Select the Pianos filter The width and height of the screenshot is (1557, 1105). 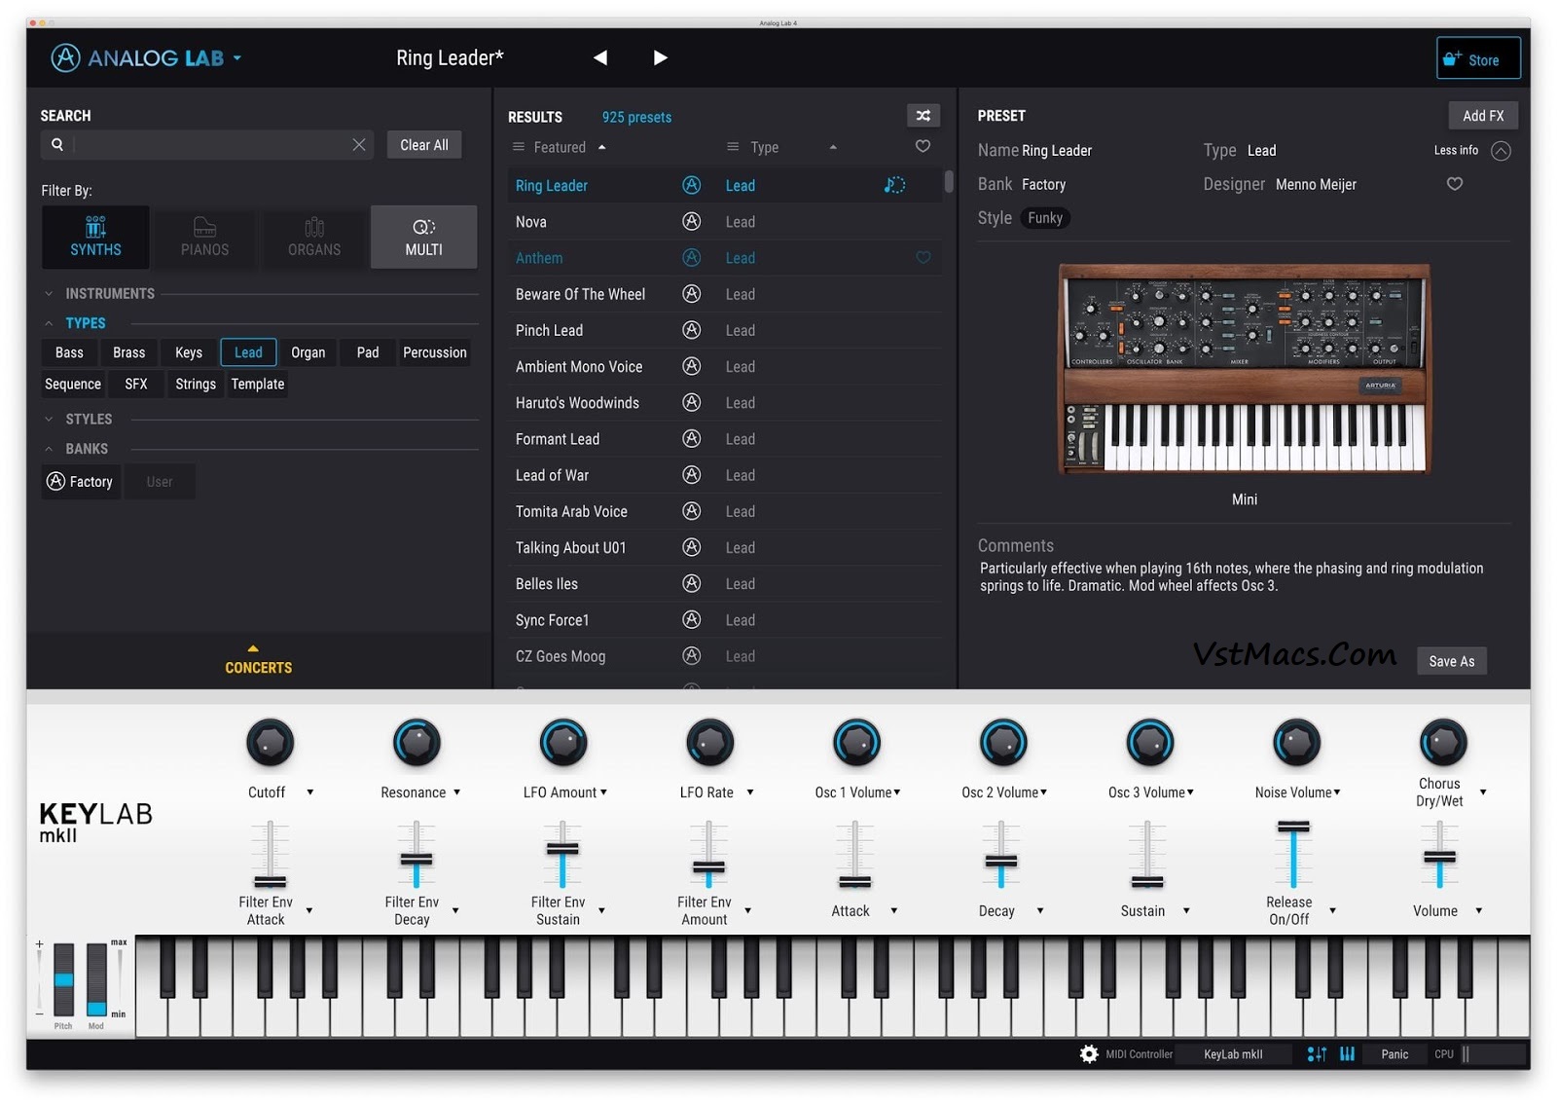click(204, 237)
